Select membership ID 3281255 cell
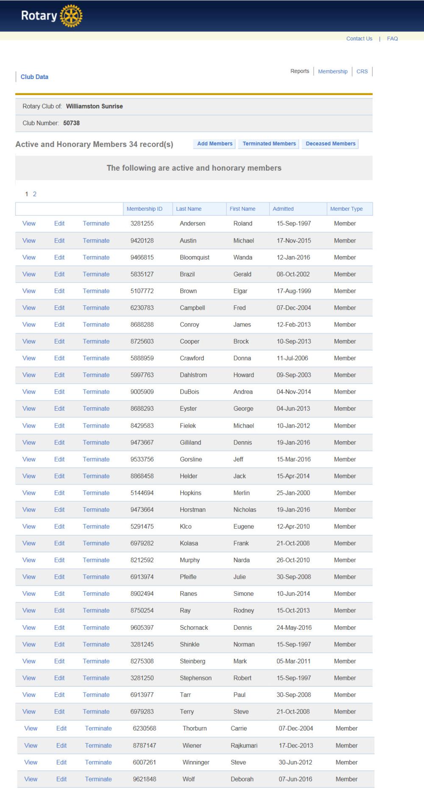 pyautogui.click(x=142, y=223)
